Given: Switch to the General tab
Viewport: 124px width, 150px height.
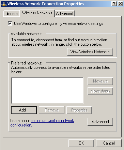Looking at the screenshot, I should [12, 14].
